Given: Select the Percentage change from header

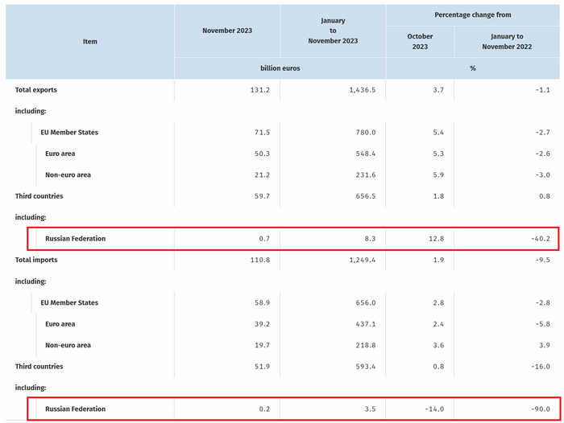Looking at the screenshot, I should coord(473,15).
